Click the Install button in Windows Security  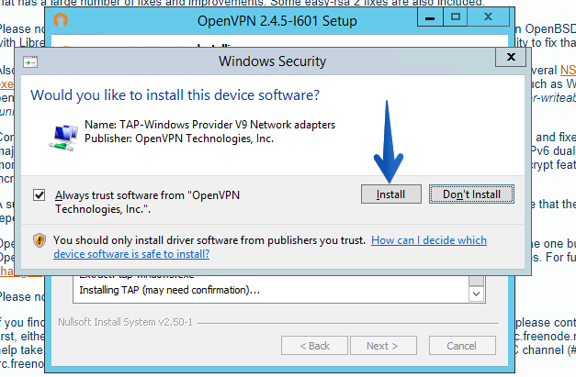[x=390, y=194]
